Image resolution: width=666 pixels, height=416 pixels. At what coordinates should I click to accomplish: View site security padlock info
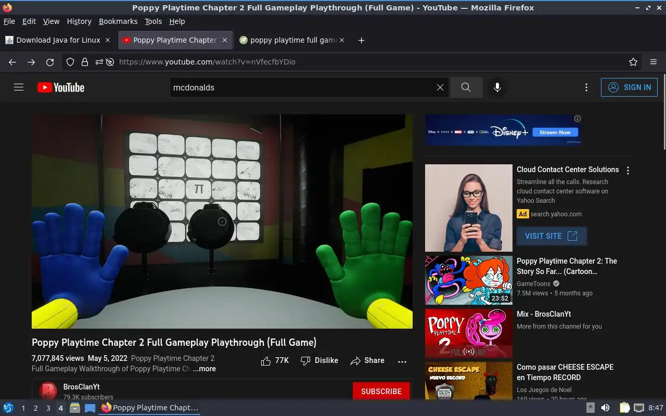coord(84,62)
